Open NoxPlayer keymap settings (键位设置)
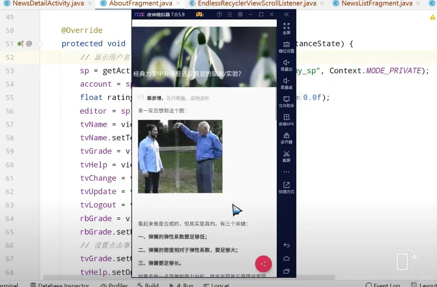 click(x=286, y=47)
